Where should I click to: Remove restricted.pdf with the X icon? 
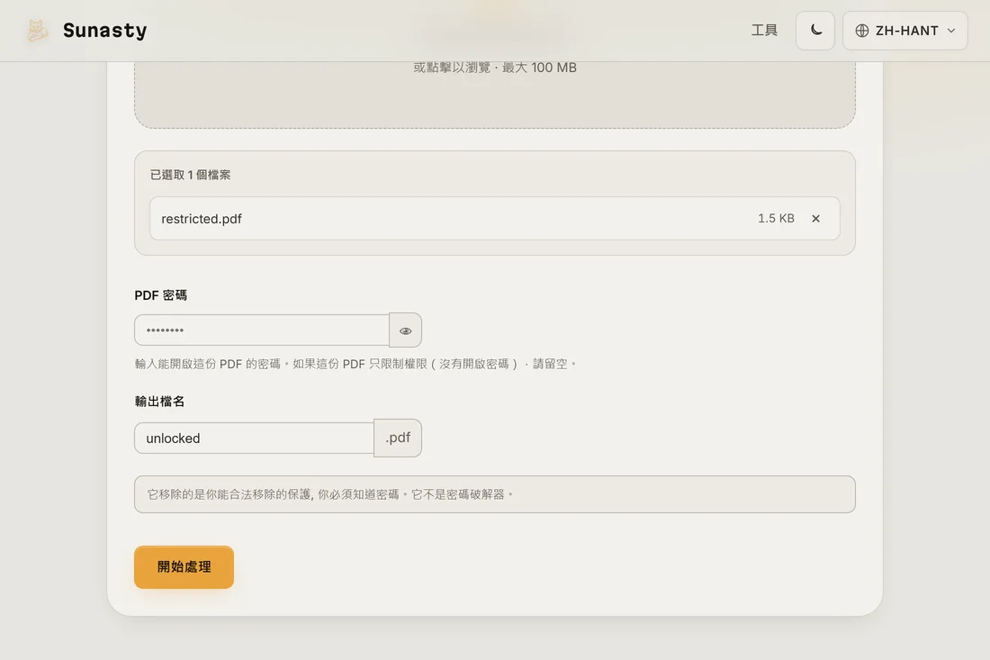[x=815, y=219]
